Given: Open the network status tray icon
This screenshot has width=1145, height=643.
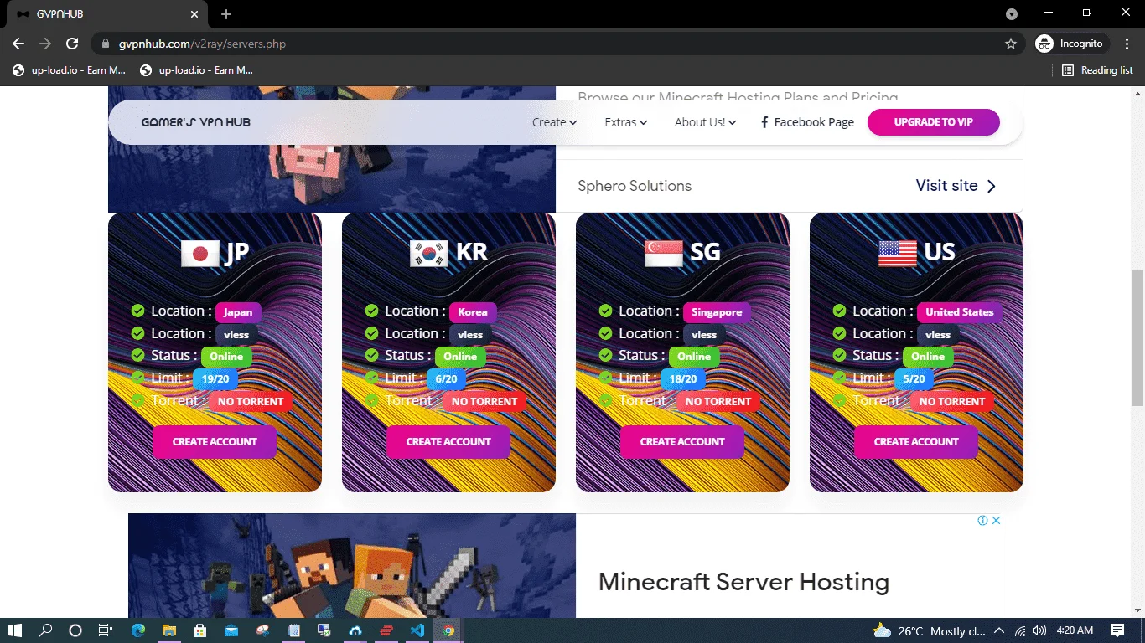Looking at the screenshot, I should click(x=1020, y=630).
